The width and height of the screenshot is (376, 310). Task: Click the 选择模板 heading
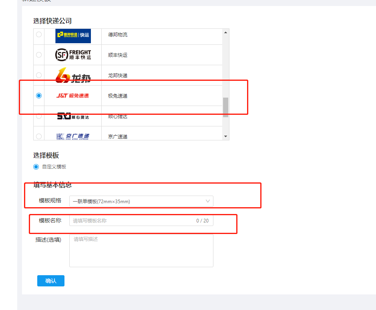[x=46, y=156]
